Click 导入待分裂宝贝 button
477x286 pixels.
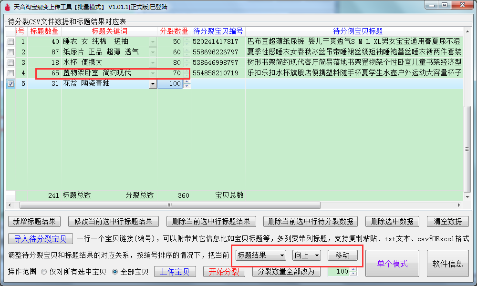pos(40,239)
